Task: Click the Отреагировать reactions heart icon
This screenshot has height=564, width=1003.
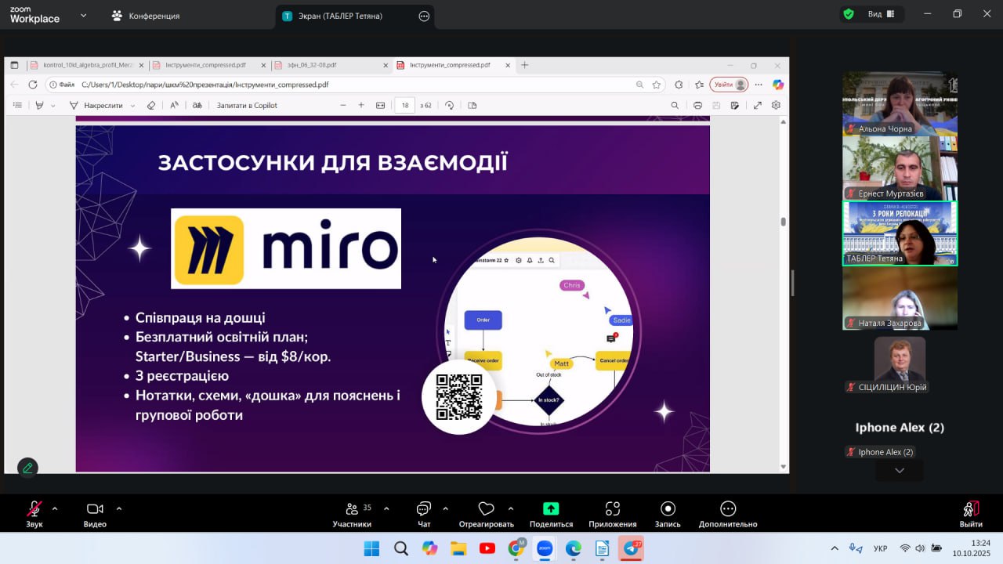Action: pos(486,509)
